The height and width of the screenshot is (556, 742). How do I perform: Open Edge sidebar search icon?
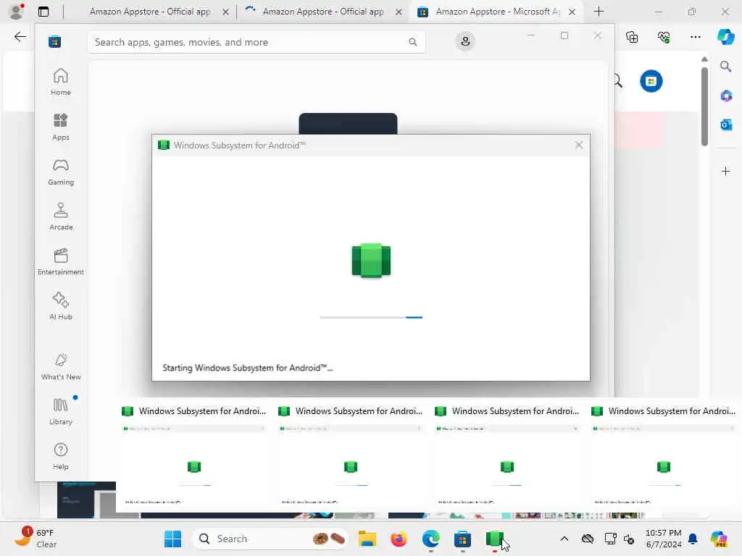pyautogui.click(x=725, y=67)
